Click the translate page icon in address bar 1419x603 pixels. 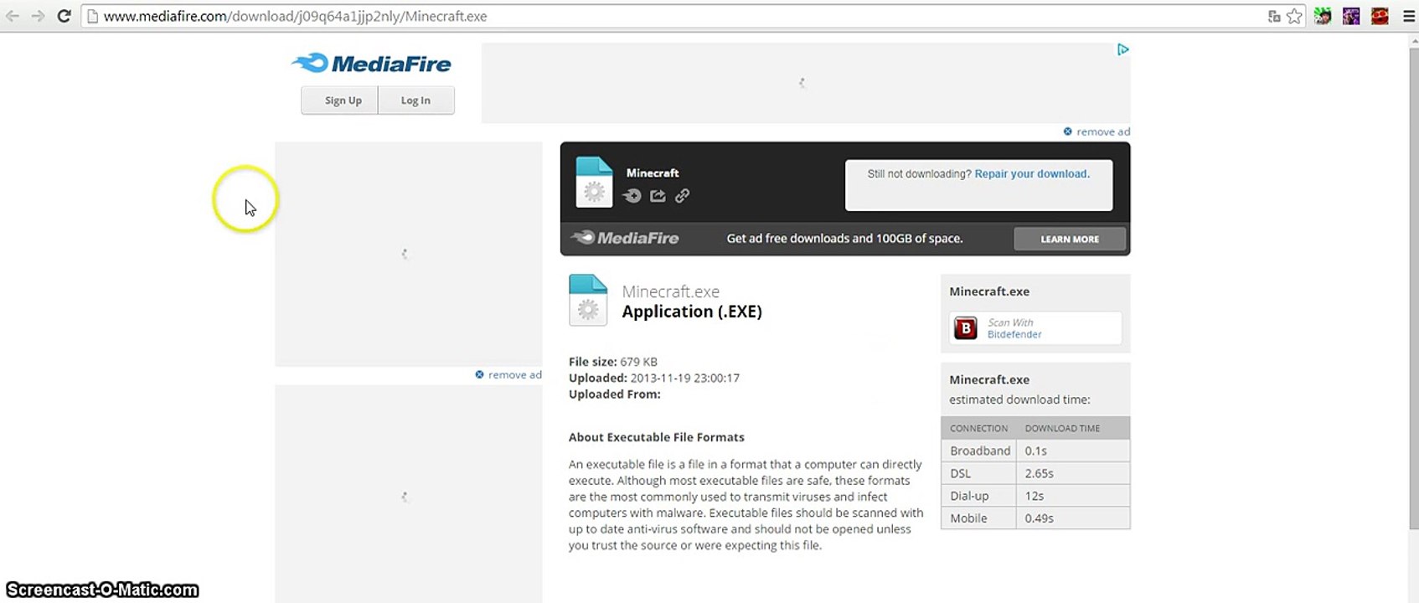(x=1274, y=16)
